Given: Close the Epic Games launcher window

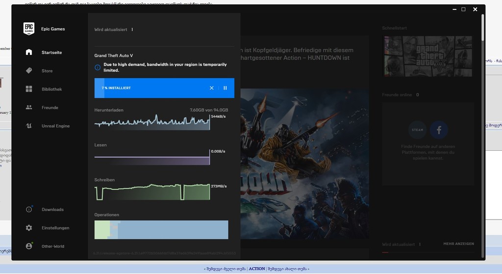Looking at the screenshot, I should click(x=475, y=9).
